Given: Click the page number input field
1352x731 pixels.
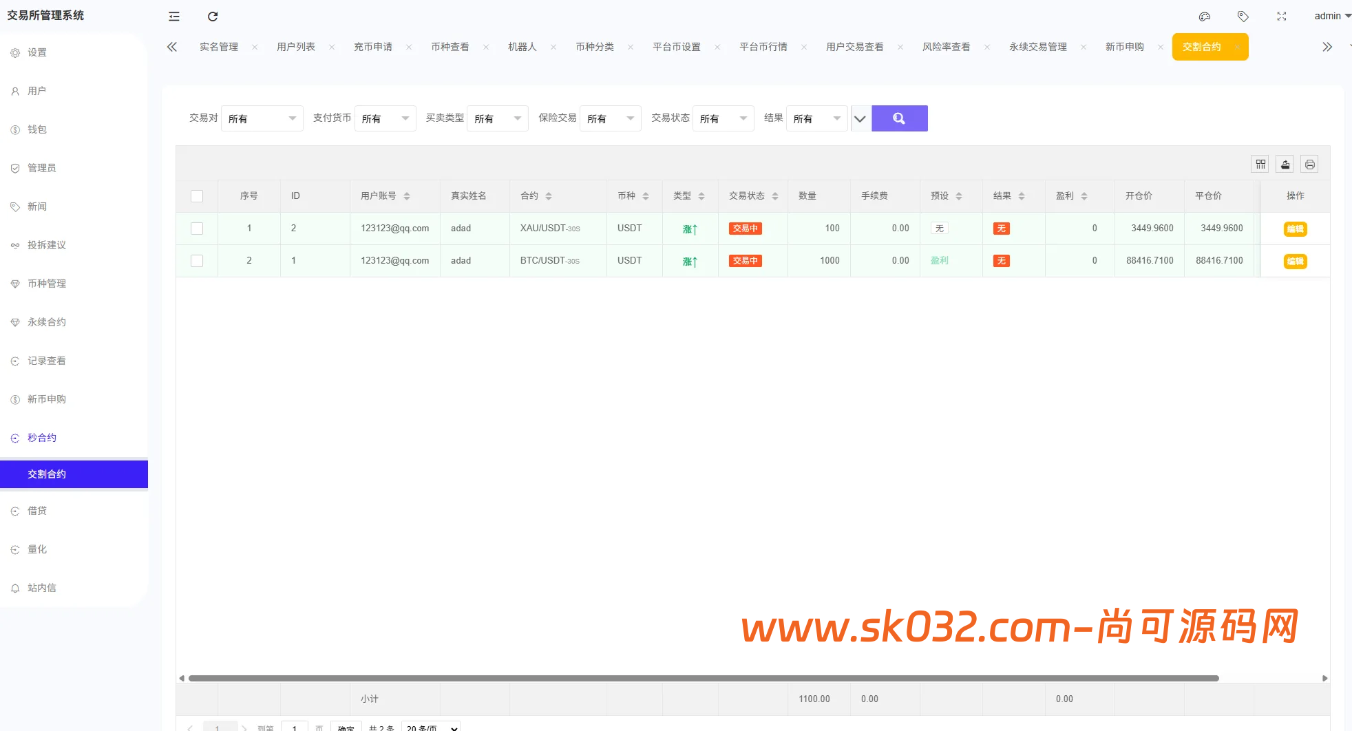Looking at the screenshot, I should pos(295,727).
